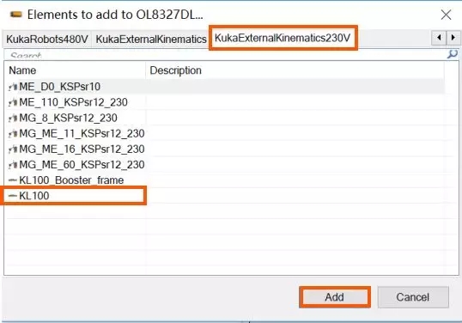
Task: Show next tabs with right arrow
Action: tap(453, 38)
